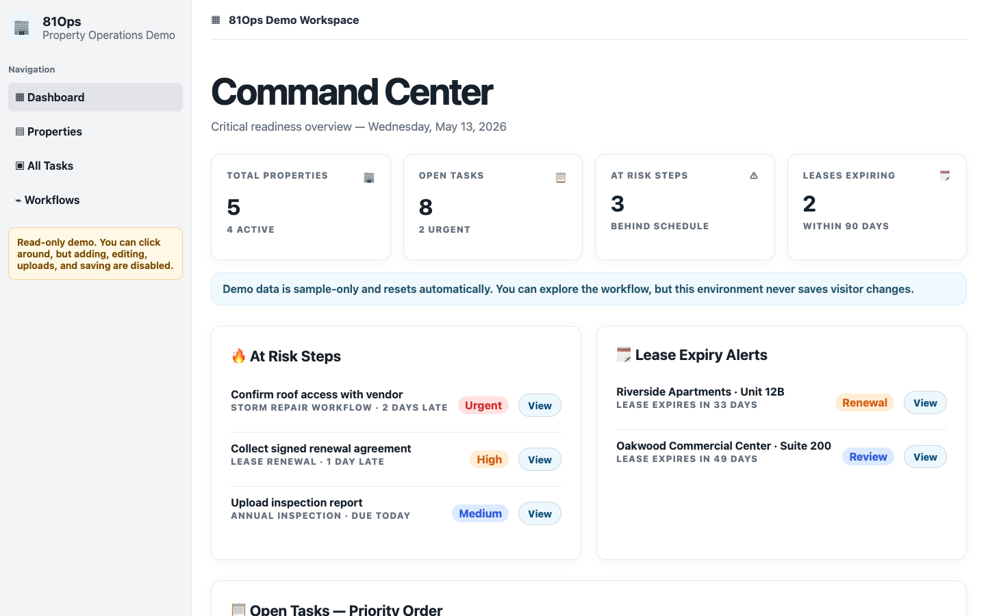The width and height of the screenshot is (986, 616).
Task: Click 'Collect signed renewal agreement' text
Action: 320,448
